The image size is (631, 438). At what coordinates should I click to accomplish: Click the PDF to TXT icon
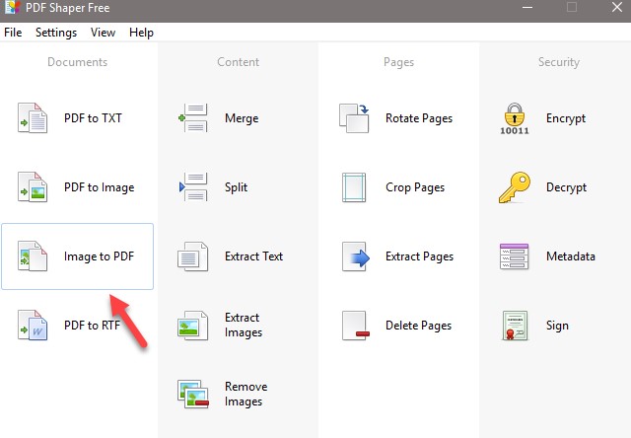point(33,118)
